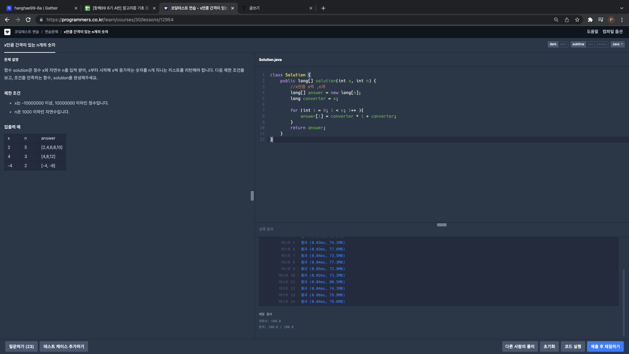Image resolution: width=629 pixels, height=354 pixels.
Task: Switch editor theme to light
Action: coord(563,44)
